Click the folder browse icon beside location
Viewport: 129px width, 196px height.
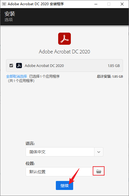click(x=99, y=171)
